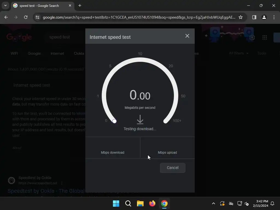This screenshot has width=280, height=210.
Task: Click the sync update tray icon
Action: tap(222, 203)
